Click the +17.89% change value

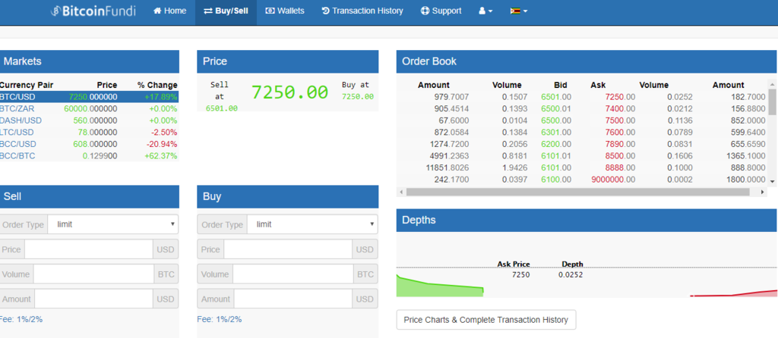pos(161,97)
